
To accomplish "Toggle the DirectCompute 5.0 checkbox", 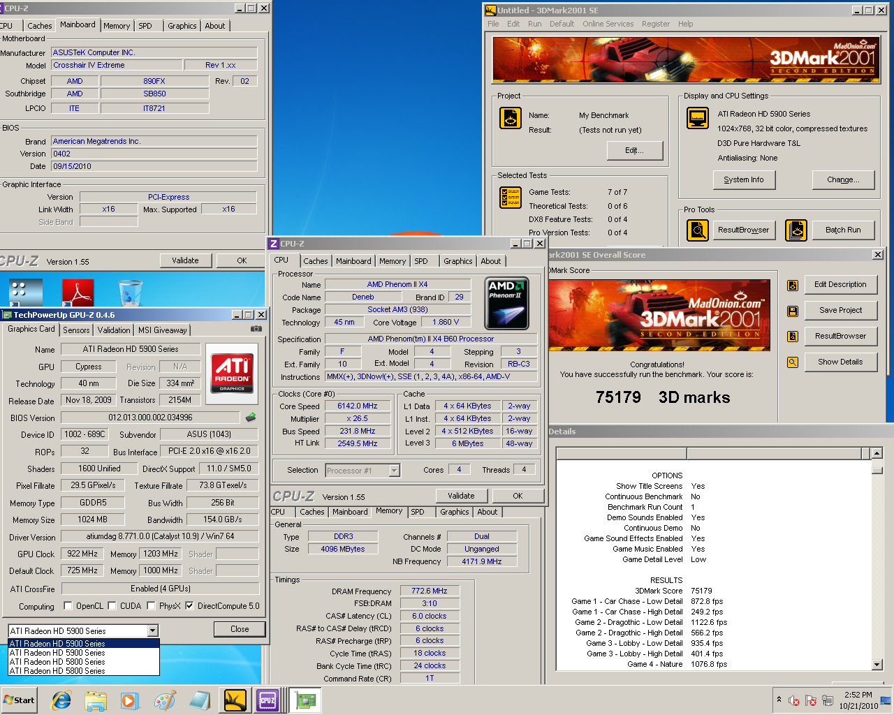I will [189, 606].
